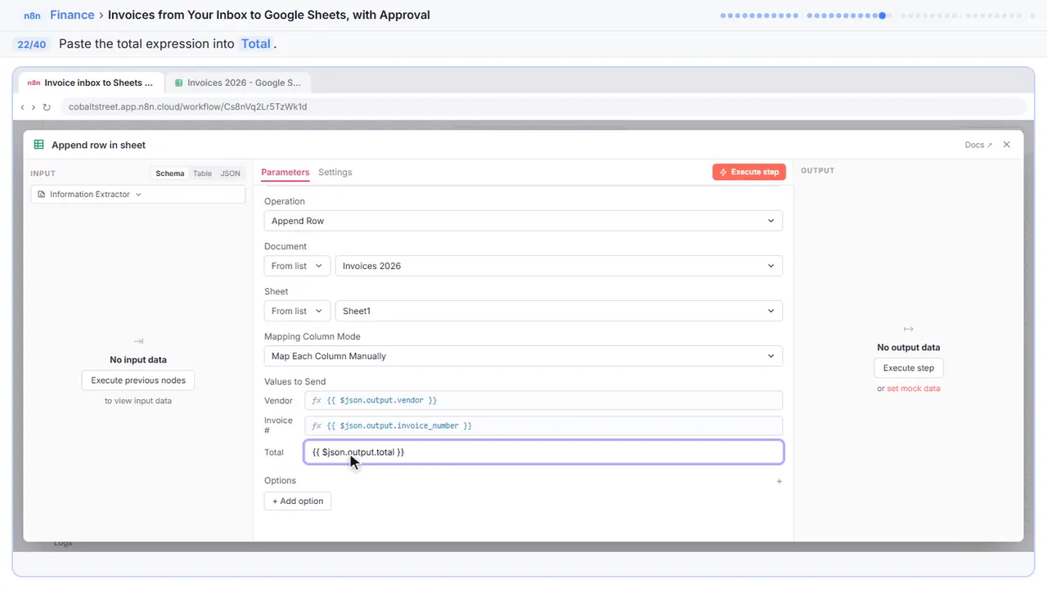The image size is (1047, 589).
Task: Open the Finance breadcrumb link
Action: (72, 15)
